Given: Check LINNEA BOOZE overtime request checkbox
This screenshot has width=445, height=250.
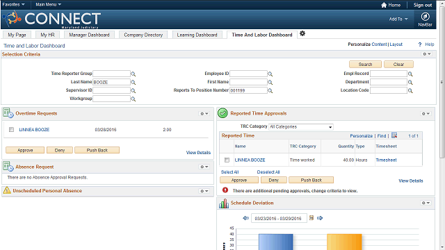Looking at the screenshot, I should 11,130.
